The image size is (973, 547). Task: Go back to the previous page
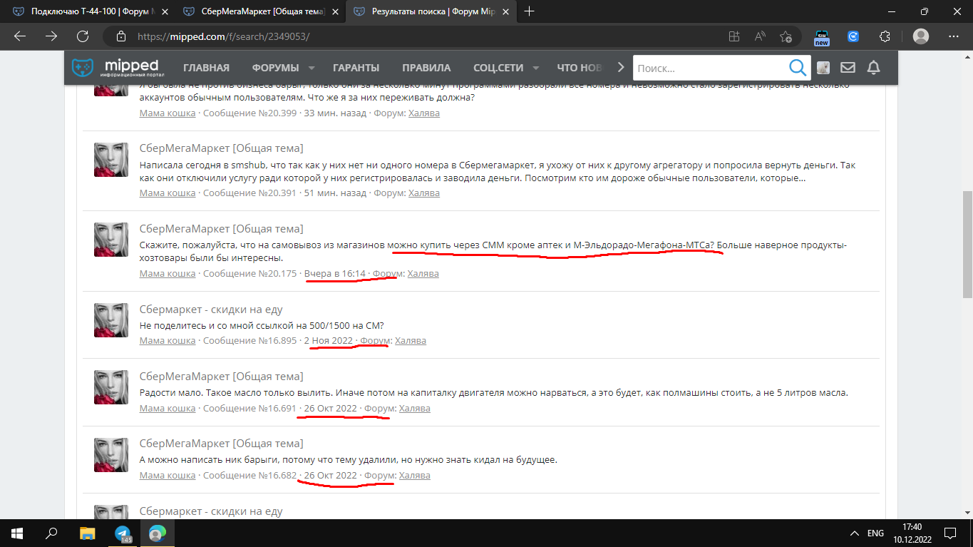[19, 36]
